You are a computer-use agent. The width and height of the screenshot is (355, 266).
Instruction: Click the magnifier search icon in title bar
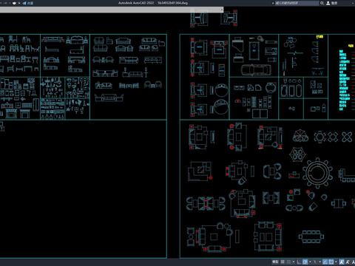pos(322,3)
